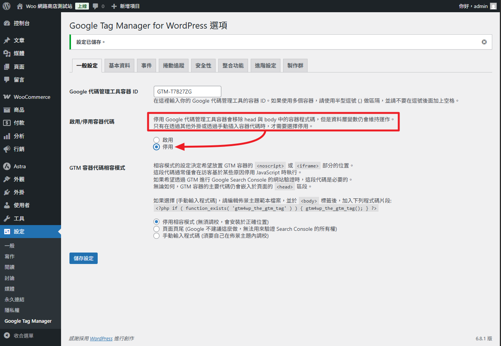Click the 儲存設定 button

[x=84, y=258]
